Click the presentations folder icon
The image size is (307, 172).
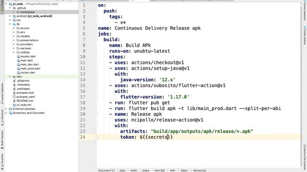(18, 40)
